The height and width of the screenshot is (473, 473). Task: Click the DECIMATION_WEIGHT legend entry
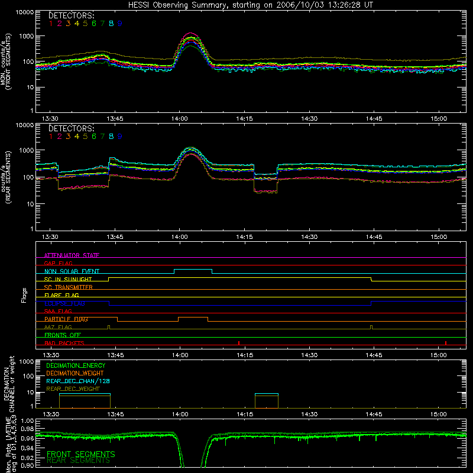[x=75, y=373]
